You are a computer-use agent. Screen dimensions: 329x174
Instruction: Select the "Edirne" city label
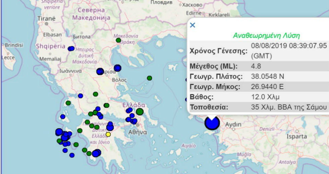pyautogui.click(x=194, y=13)
